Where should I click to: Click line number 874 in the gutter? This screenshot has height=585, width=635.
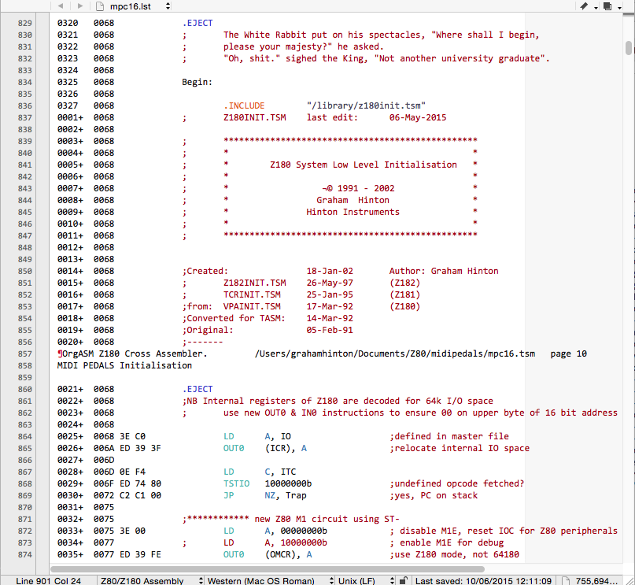24,554
